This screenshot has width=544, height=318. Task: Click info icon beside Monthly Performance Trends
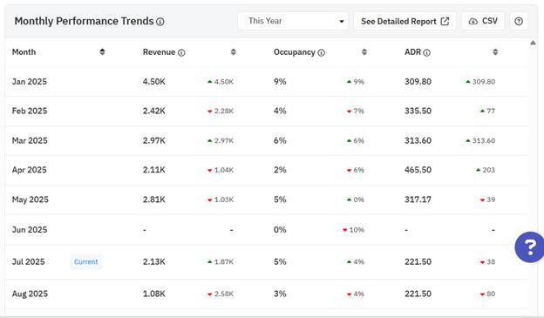(x=160, y=22)
